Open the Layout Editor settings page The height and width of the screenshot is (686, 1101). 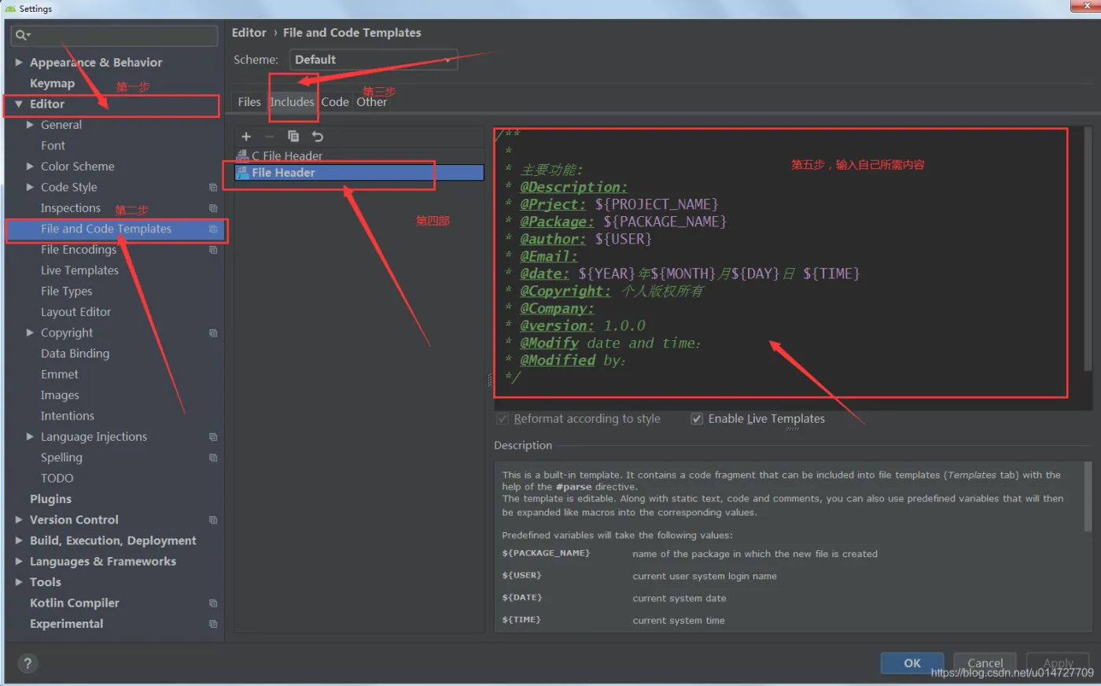pos(75,312)
